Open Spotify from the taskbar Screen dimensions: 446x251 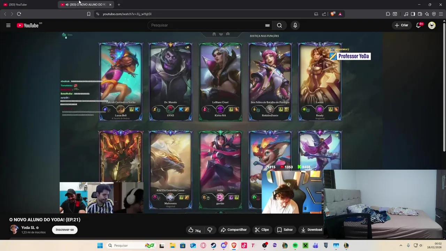coord(295,245)
